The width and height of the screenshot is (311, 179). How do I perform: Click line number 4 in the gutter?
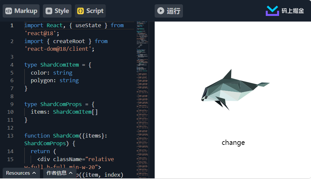12,65
